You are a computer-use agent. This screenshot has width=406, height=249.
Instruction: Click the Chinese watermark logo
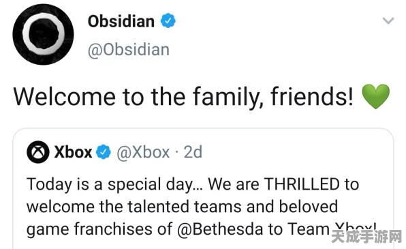click(366, 236)
